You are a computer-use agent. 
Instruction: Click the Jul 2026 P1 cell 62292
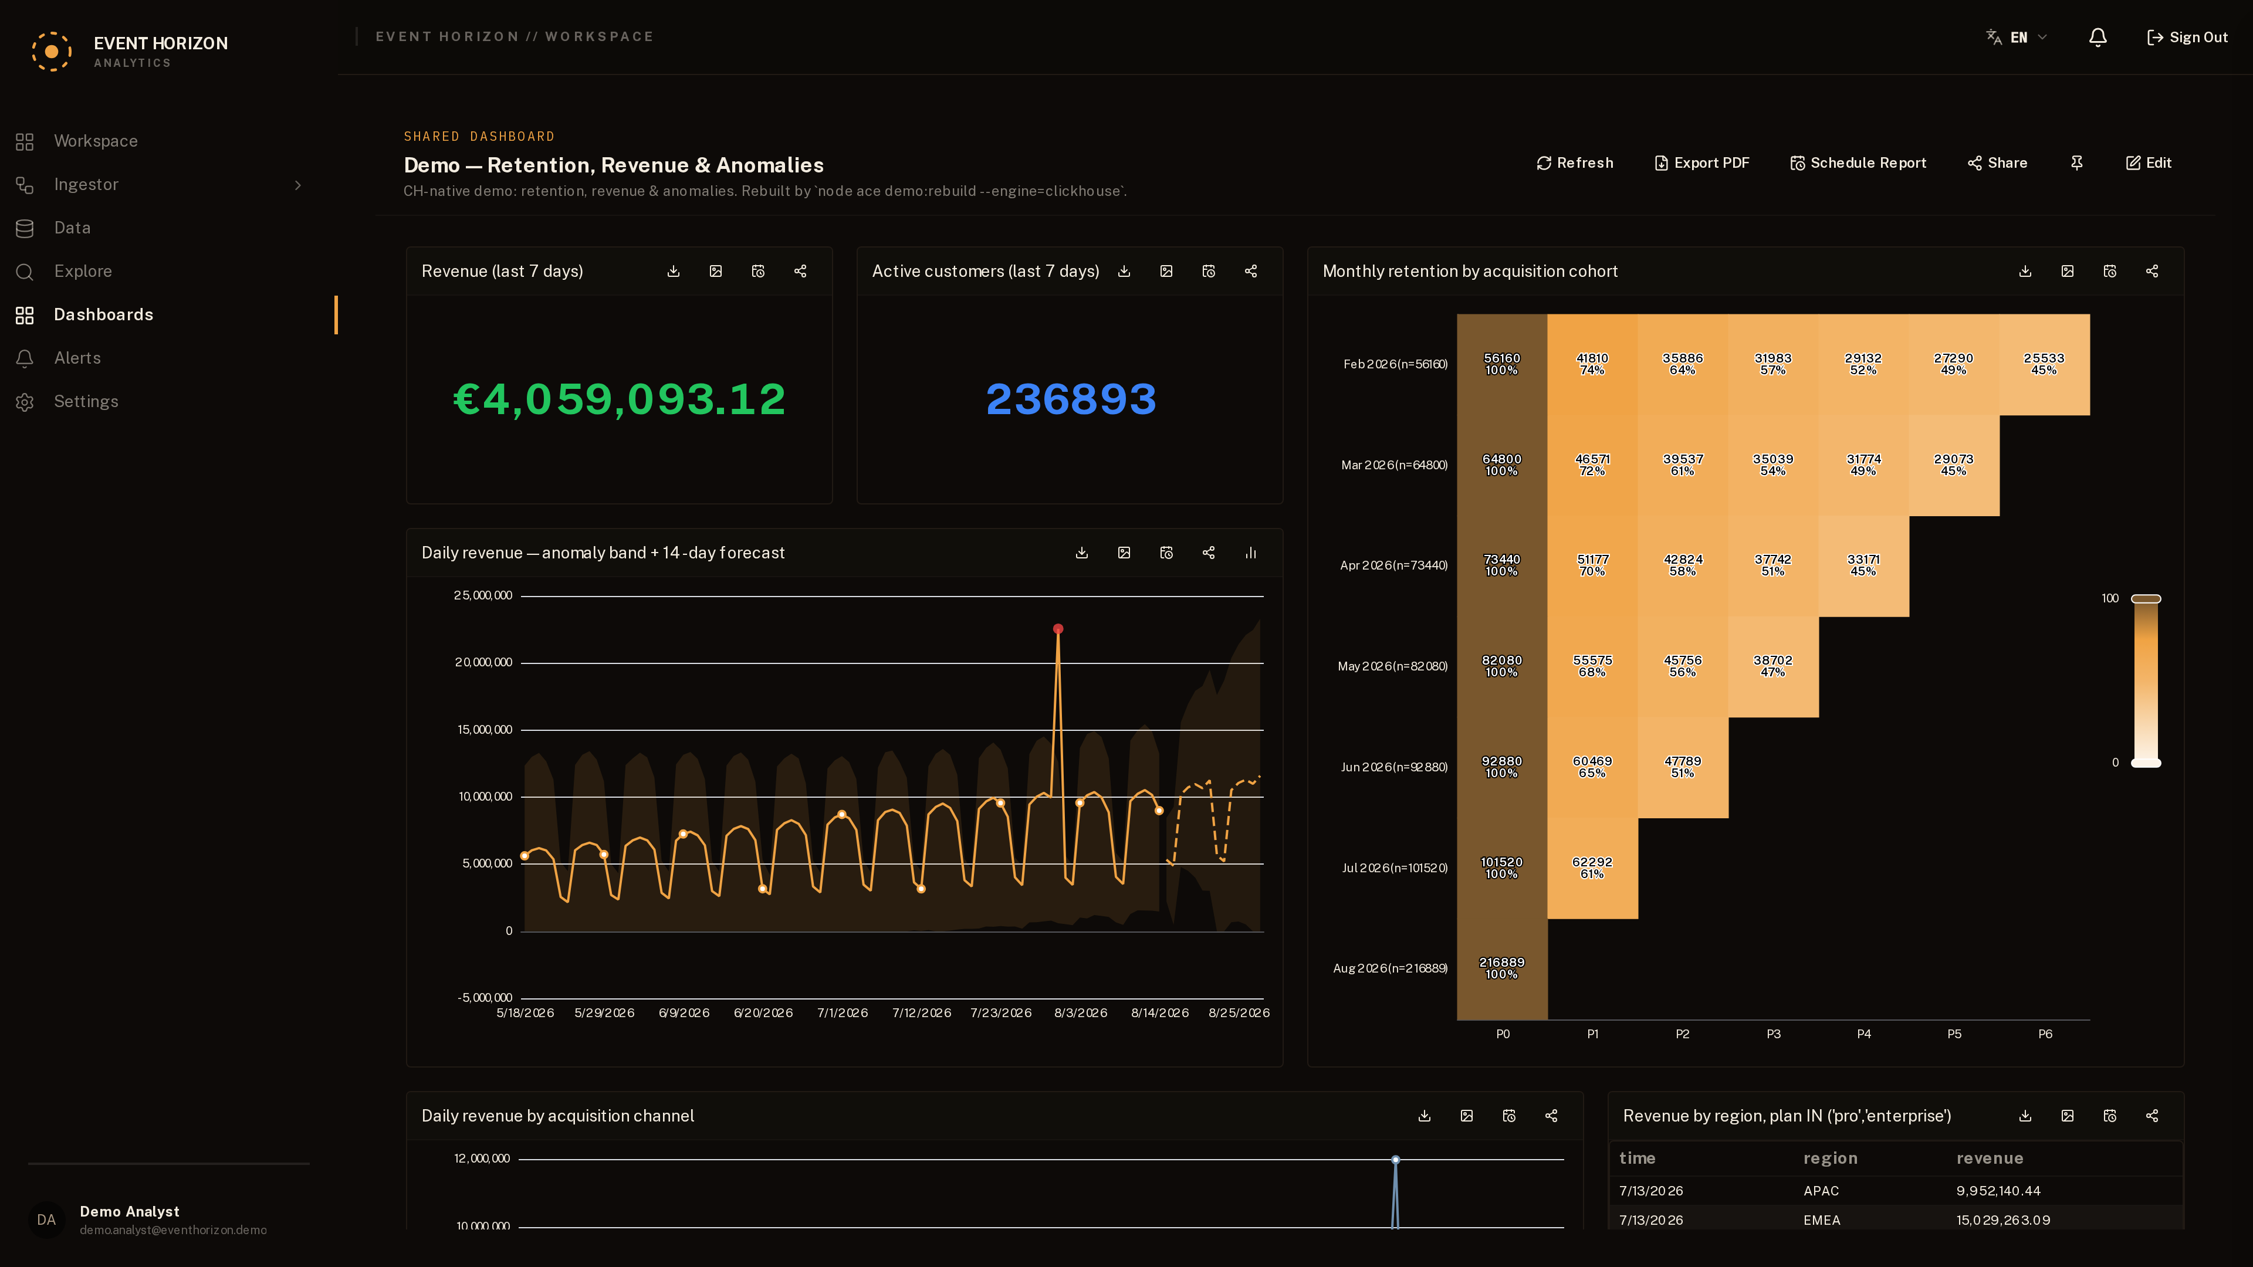click(x=1592, y=868)
